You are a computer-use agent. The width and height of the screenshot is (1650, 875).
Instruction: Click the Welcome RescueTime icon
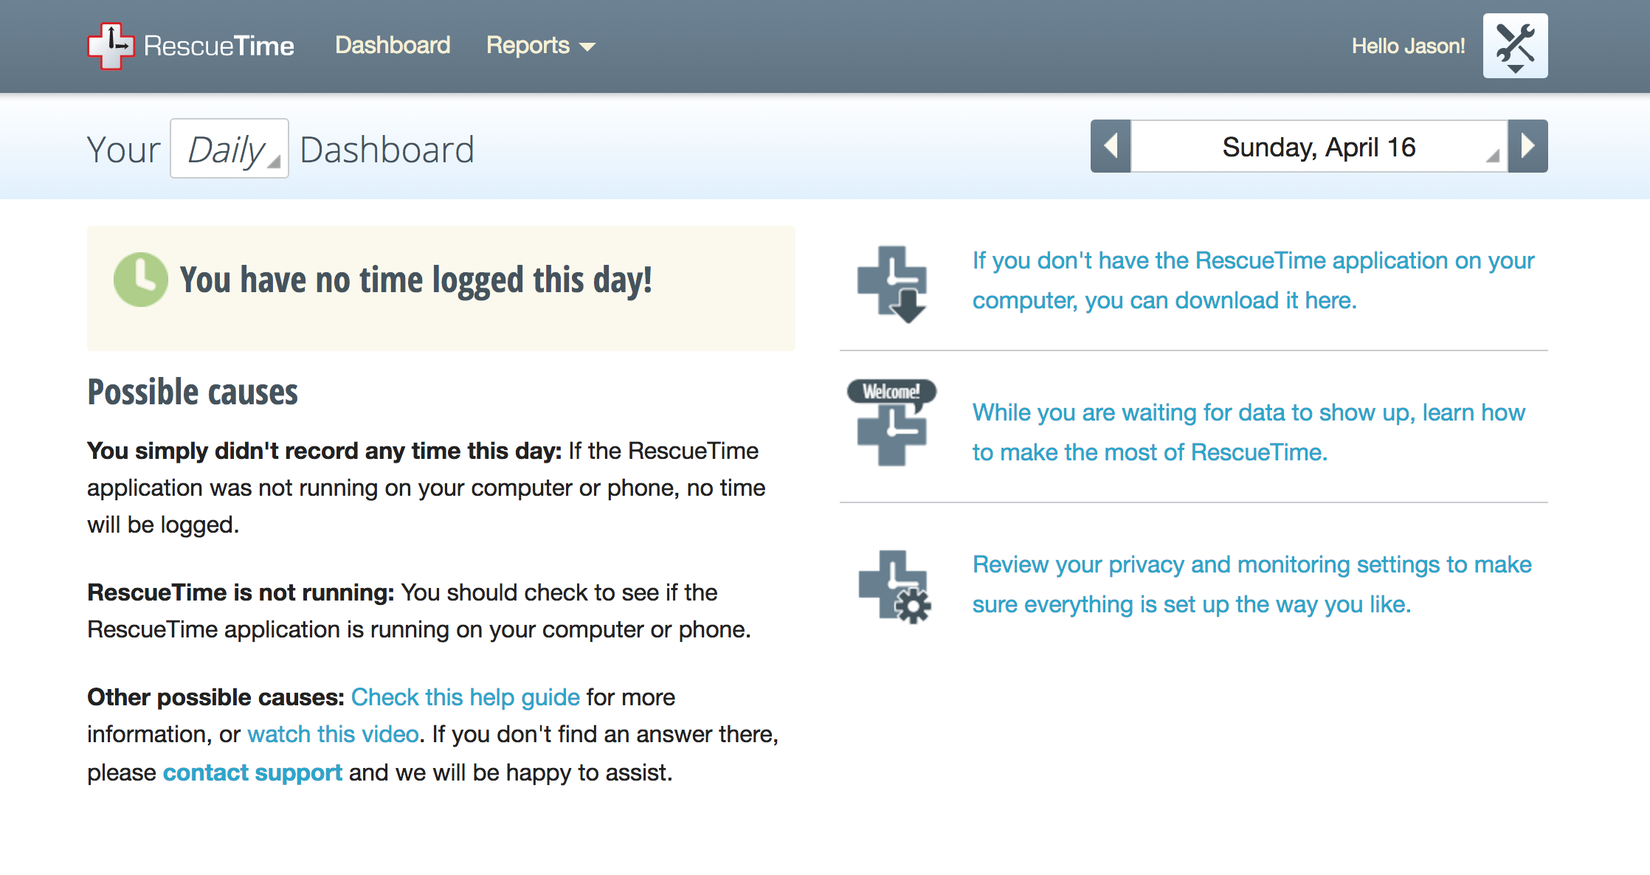coord(892,423)
